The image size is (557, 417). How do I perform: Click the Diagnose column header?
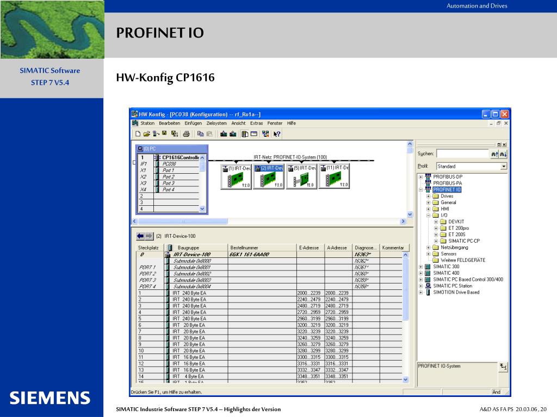[x=366, y=248]
